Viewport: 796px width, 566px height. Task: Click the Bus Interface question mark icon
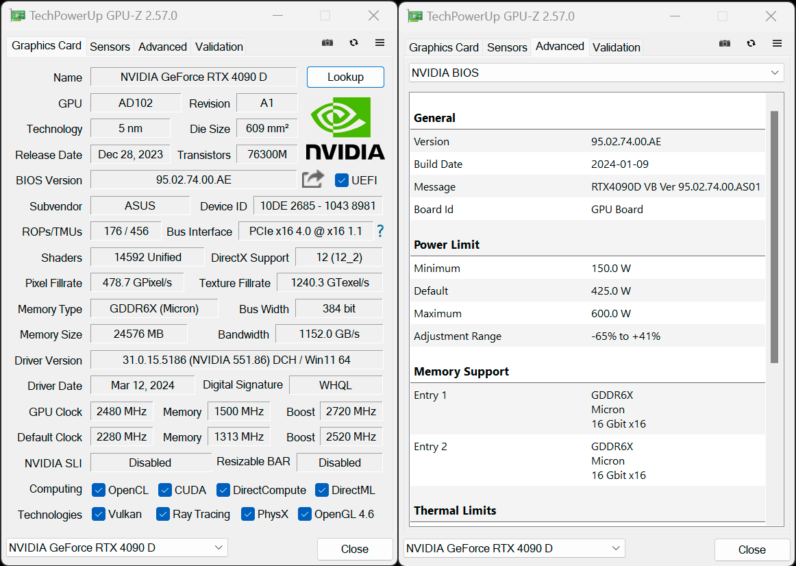point(380,232)
